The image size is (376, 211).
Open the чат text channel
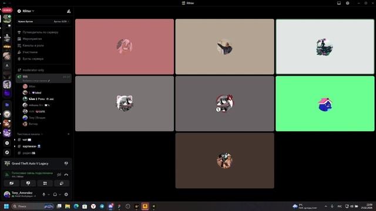coord(43,139)
